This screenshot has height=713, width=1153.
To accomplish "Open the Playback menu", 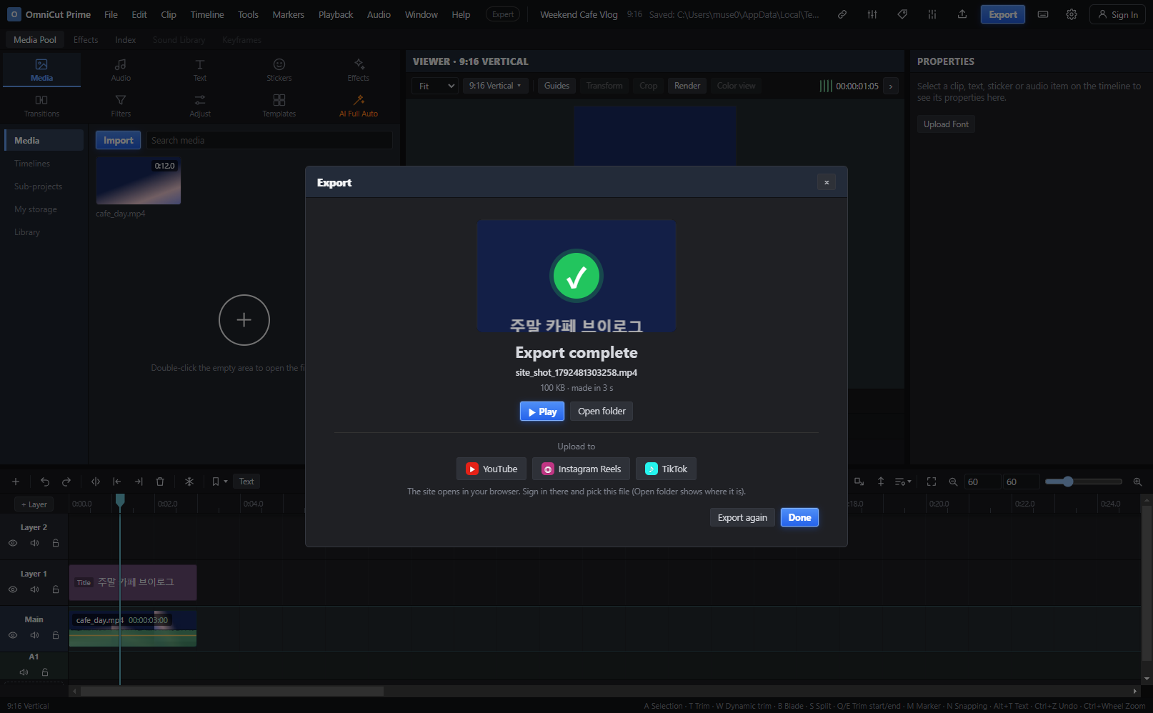I will 336,14.
